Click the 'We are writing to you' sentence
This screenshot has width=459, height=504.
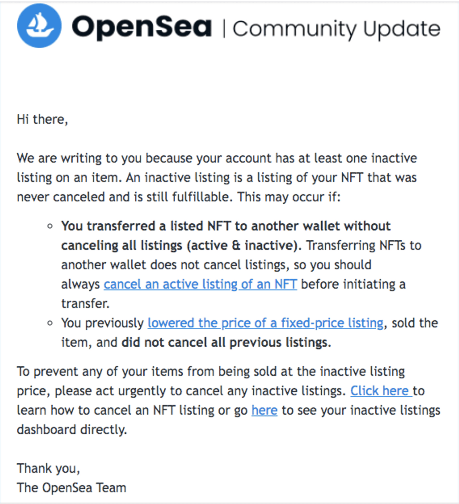point(79,158)
